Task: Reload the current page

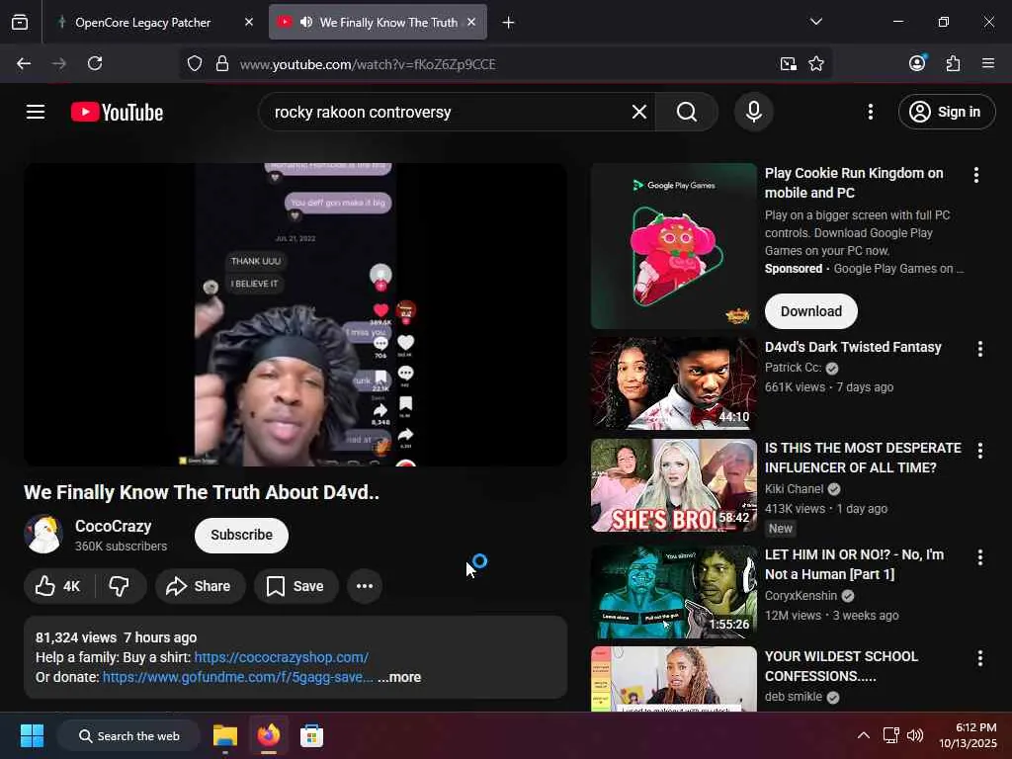Action: [95, 63]
